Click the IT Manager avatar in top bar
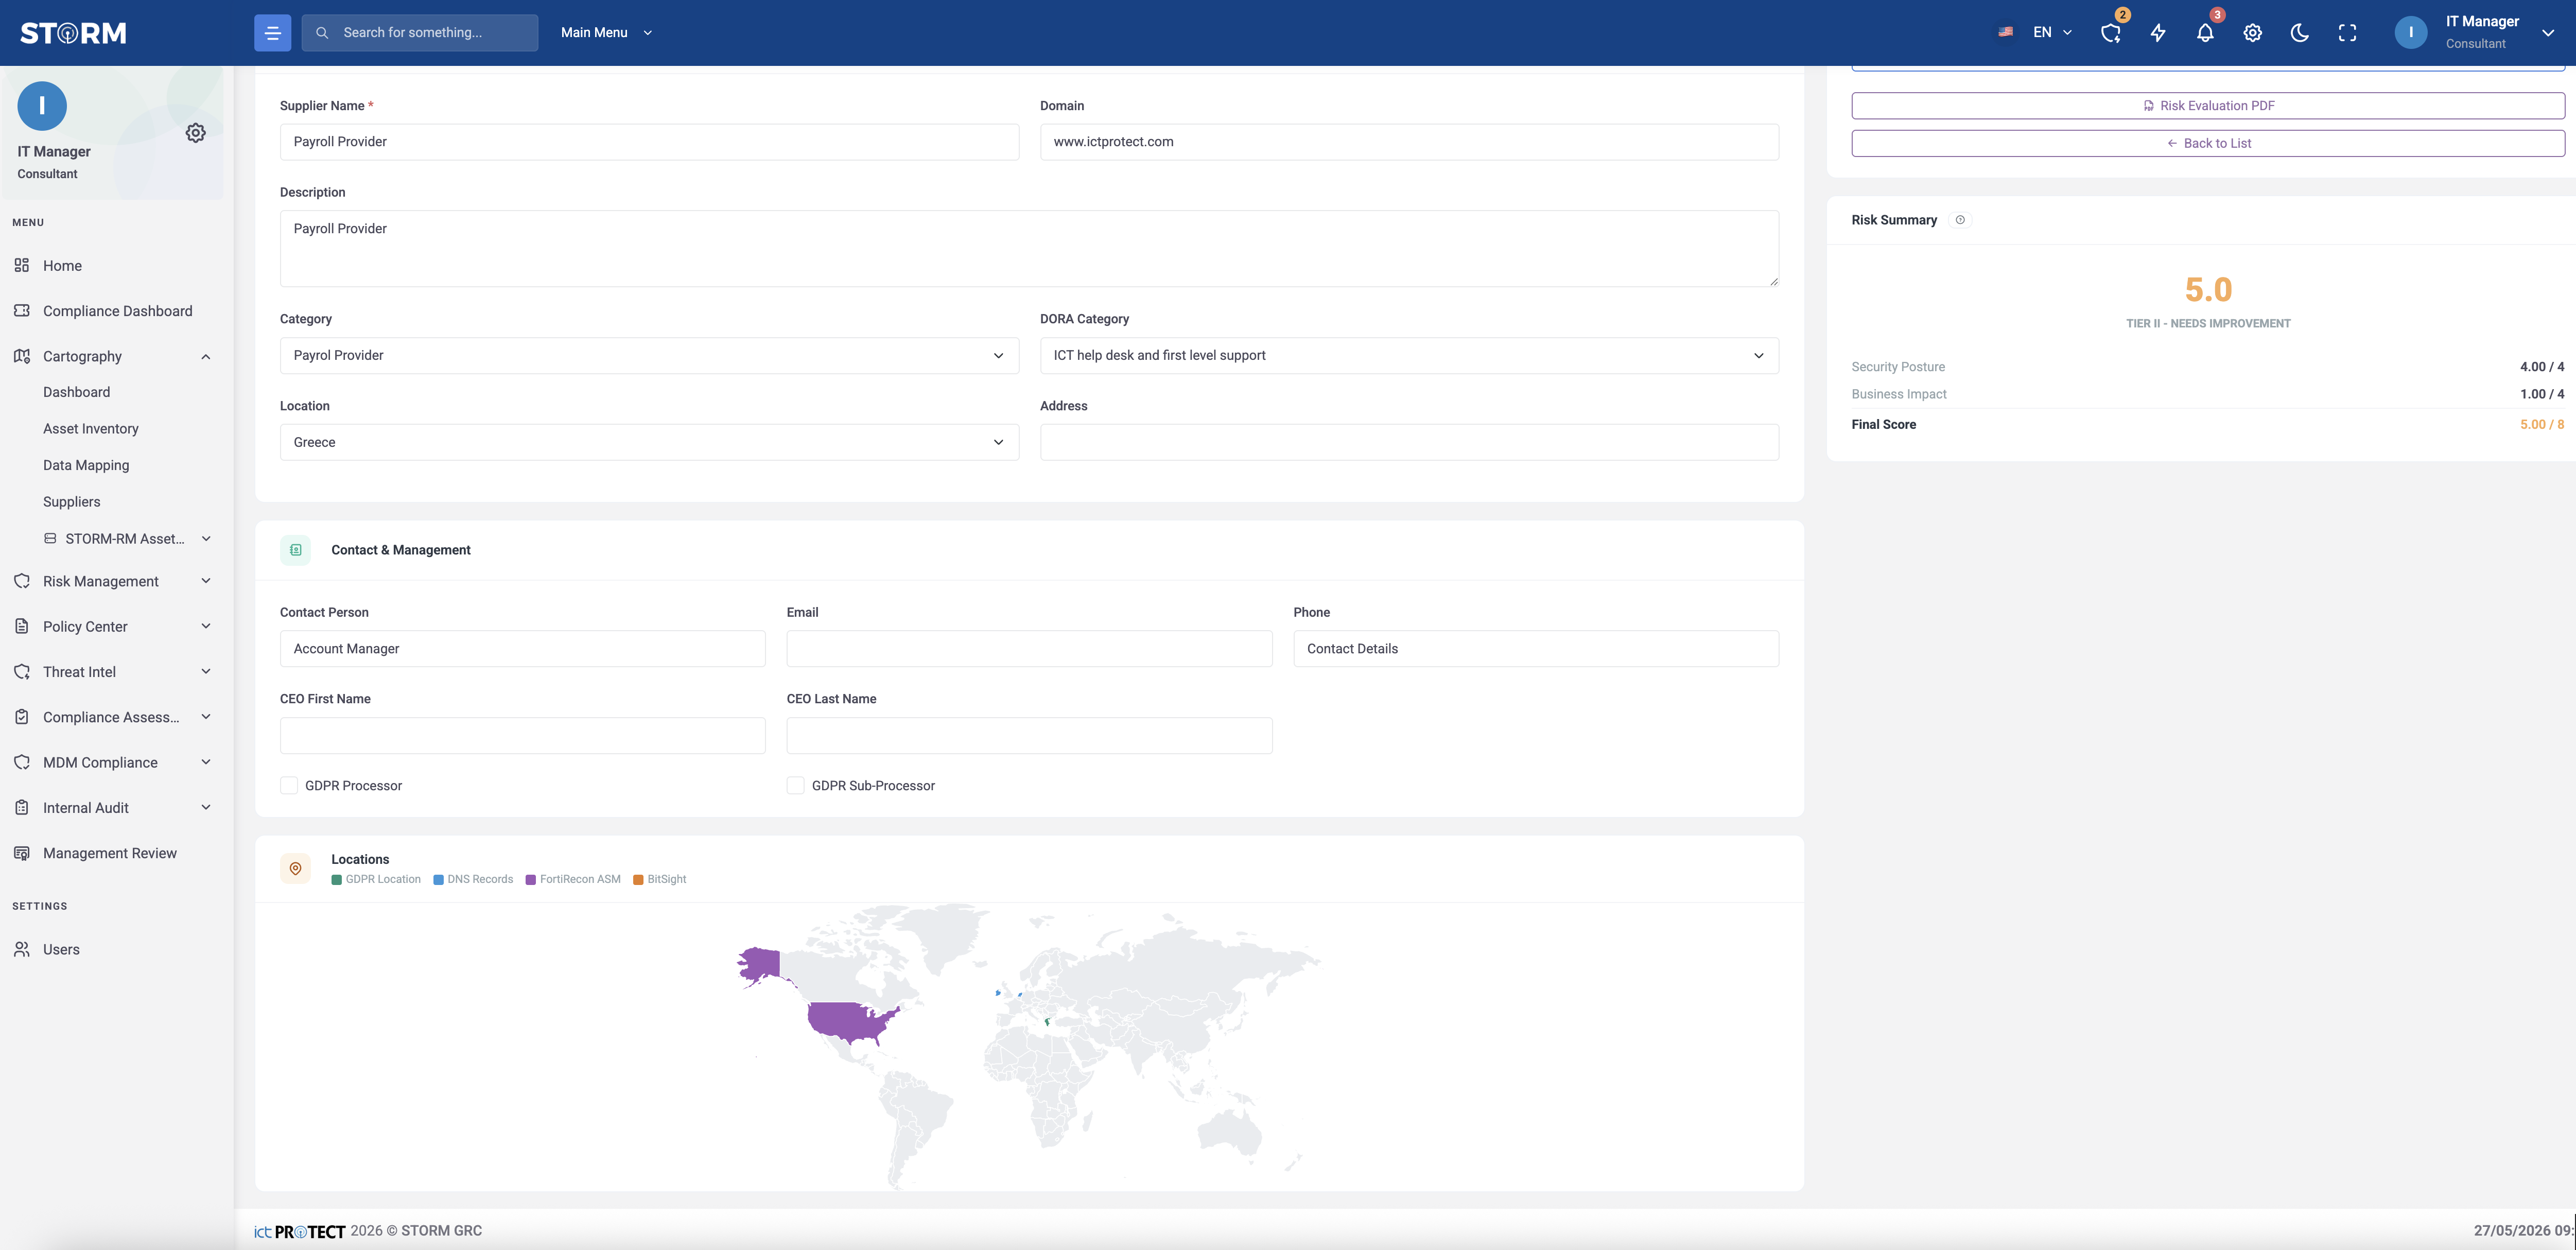The height and width of the screenshot is (1250, 2576). pos(2411,33)
